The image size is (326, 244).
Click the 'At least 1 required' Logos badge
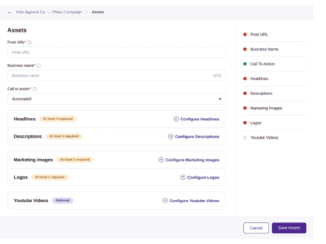tap(50, 177)
